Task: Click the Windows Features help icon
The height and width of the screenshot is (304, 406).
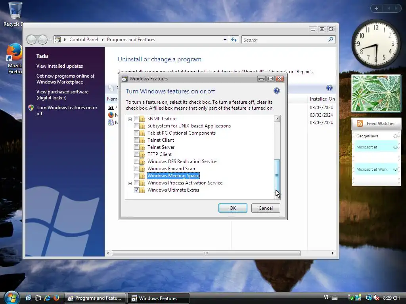Action: tap(276, 91)
